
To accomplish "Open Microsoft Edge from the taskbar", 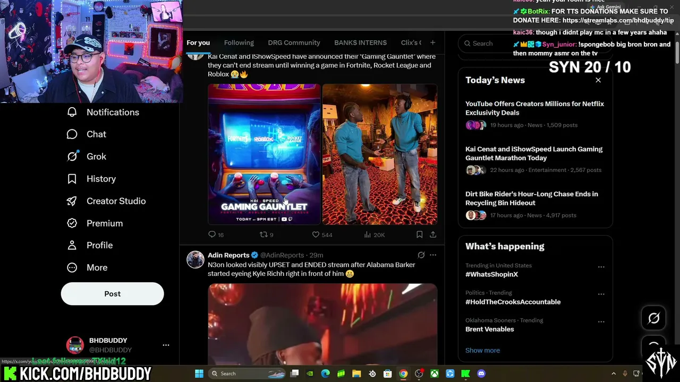I will (326, 374).
